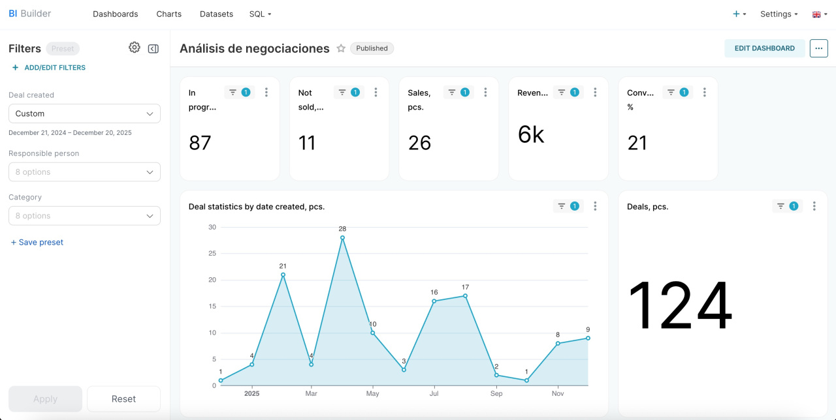Viewport: 836px width, 420px height.
Task: Click the Save preset link
Action: pos(37,243)
